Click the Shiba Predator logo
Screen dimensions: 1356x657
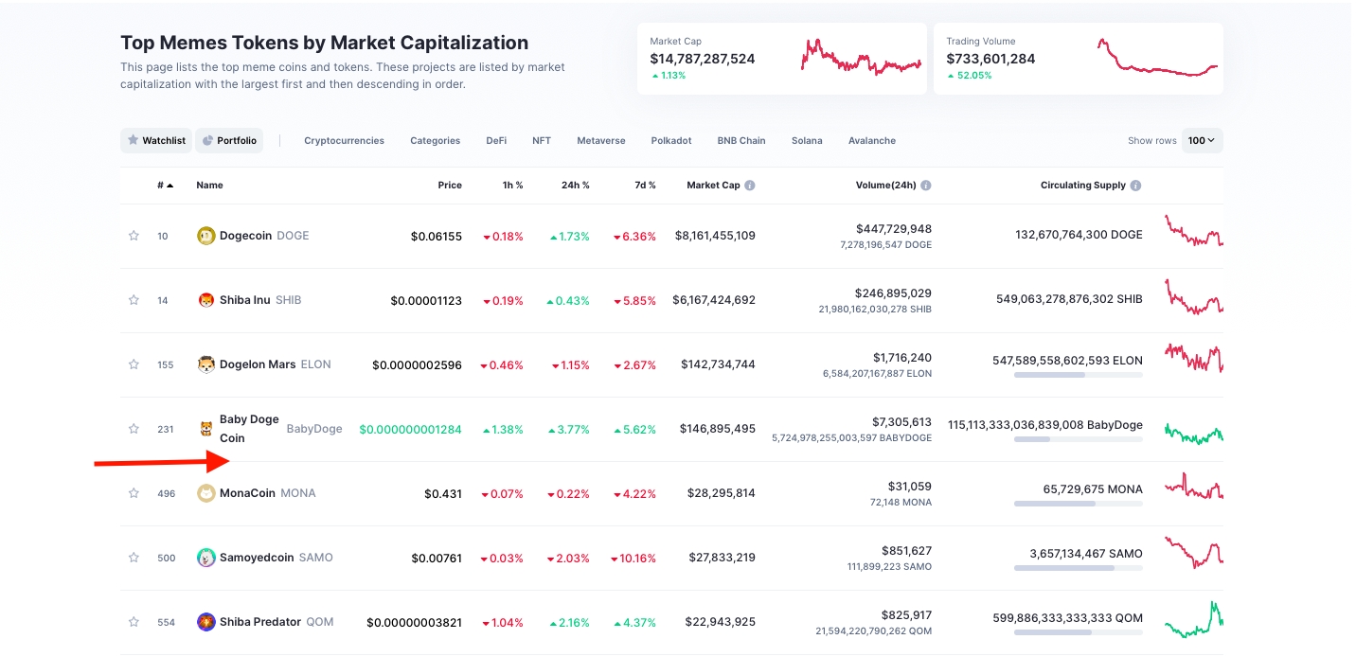[205, 622]
